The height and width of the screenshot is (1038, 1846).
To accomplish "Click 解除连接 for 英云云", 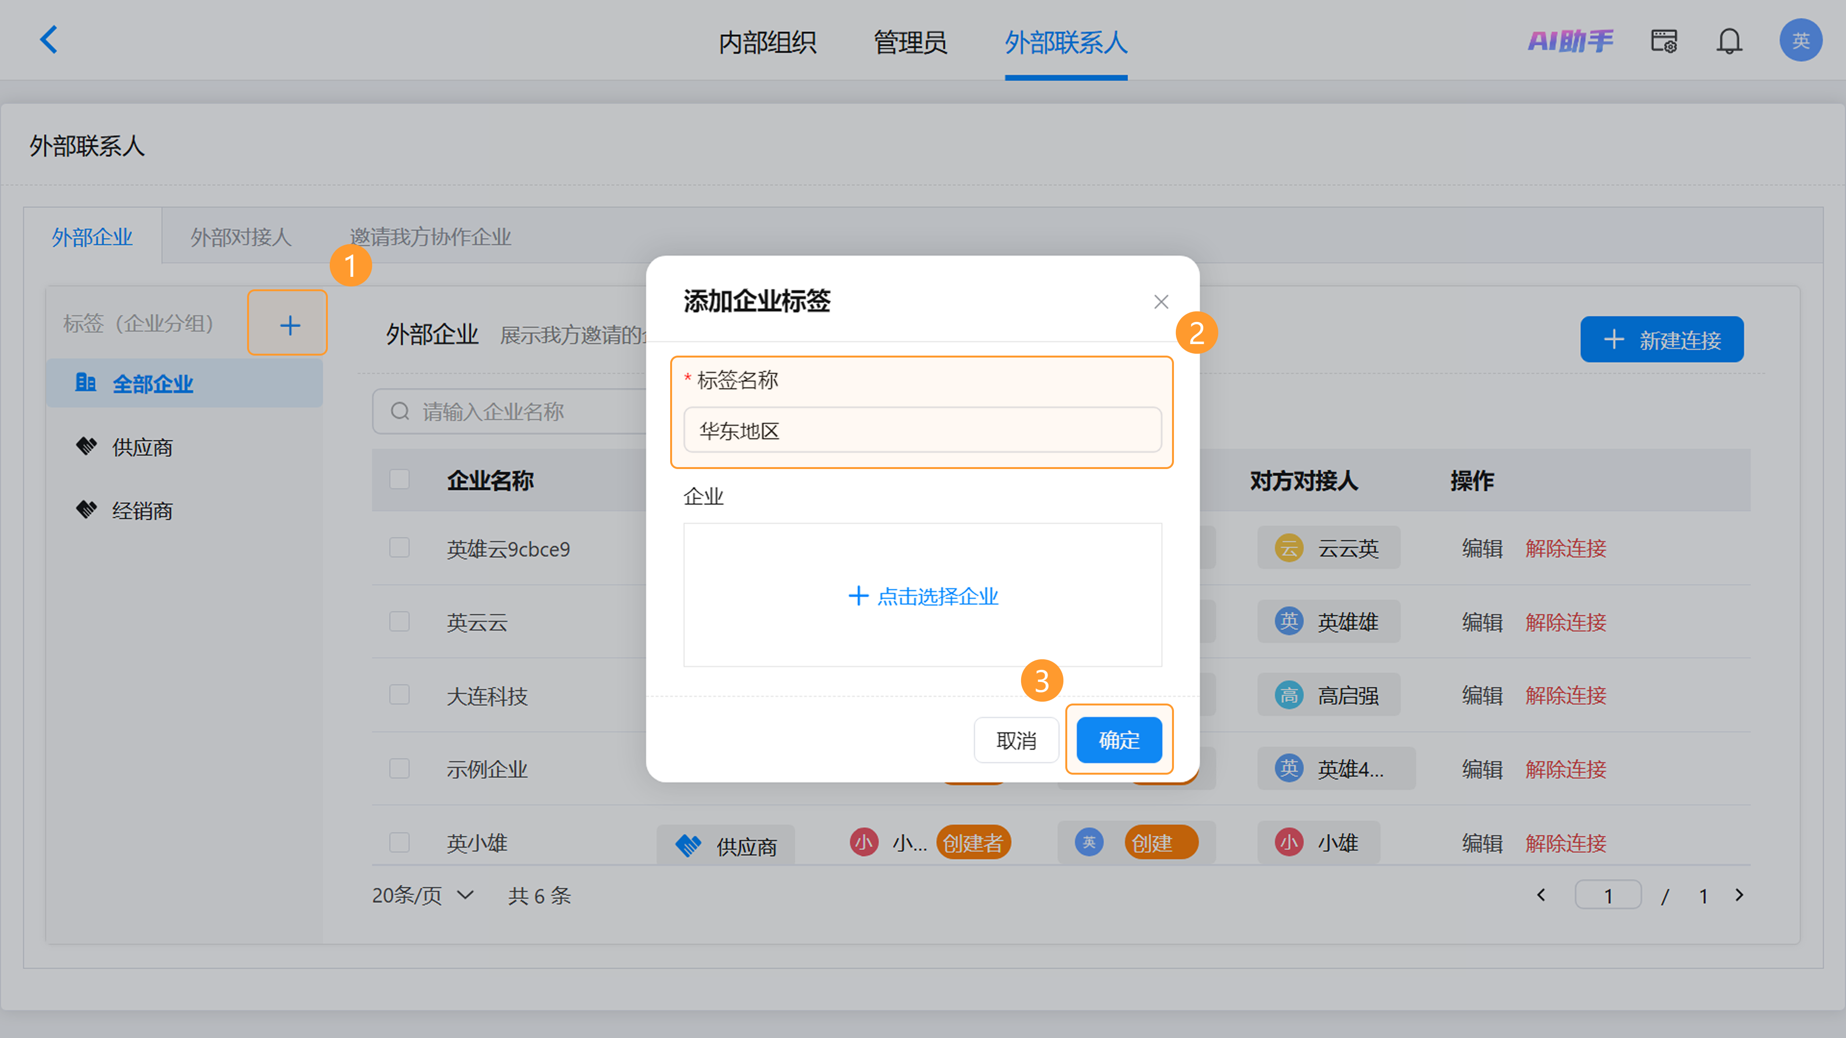I will pos(1566,622).
